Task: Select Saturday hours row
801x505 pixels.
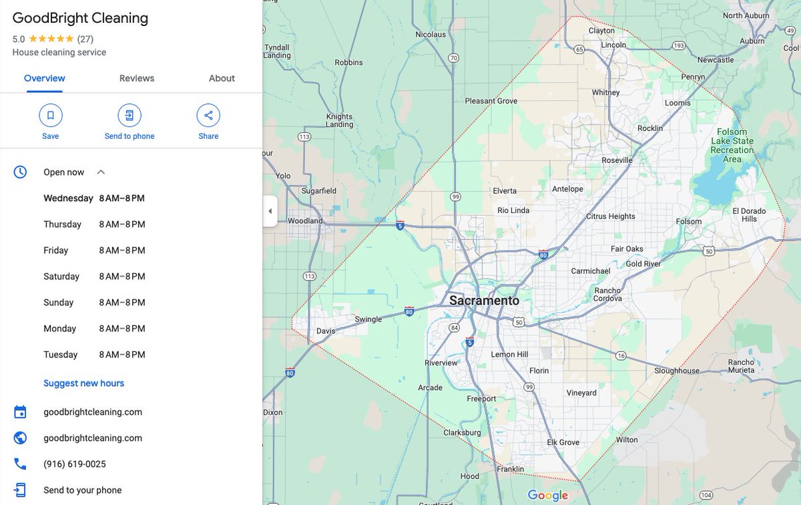Action: pyautogui.click(x=94, y=277)
